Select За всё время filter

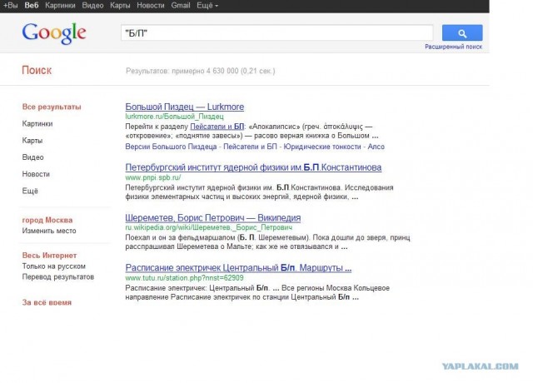point(47,302)
